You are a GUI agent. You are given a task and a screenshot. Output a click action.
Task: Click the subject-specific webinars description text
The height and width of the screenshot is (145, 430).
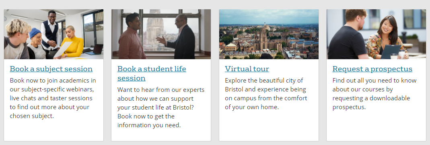point(53,98)
